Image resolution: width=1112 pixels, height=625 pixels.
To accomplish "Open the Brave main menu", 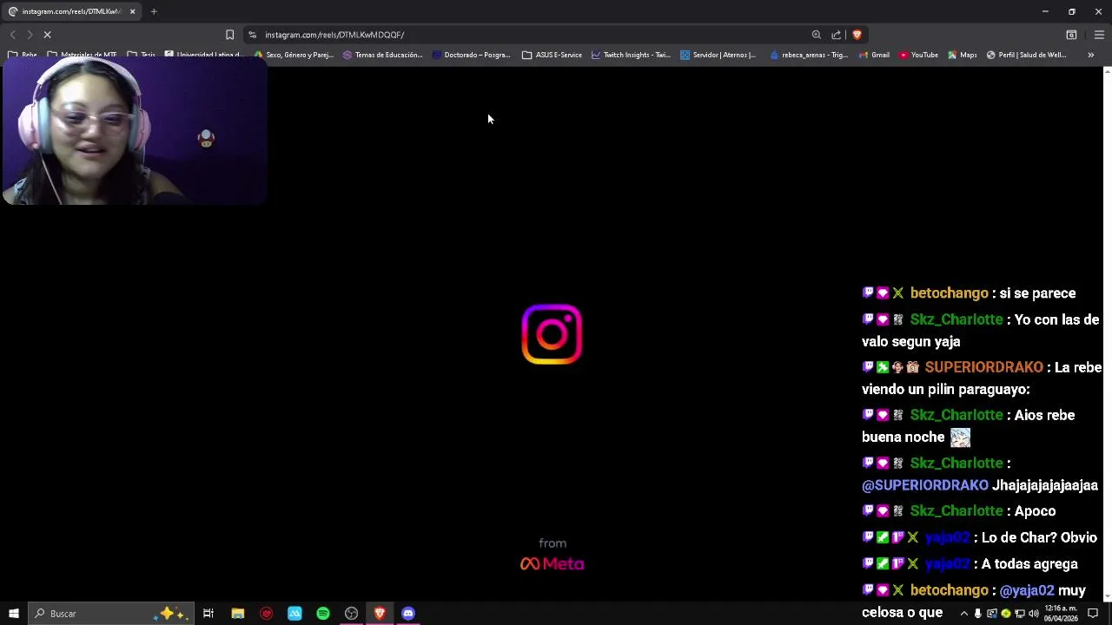I will coord(1099,35).
